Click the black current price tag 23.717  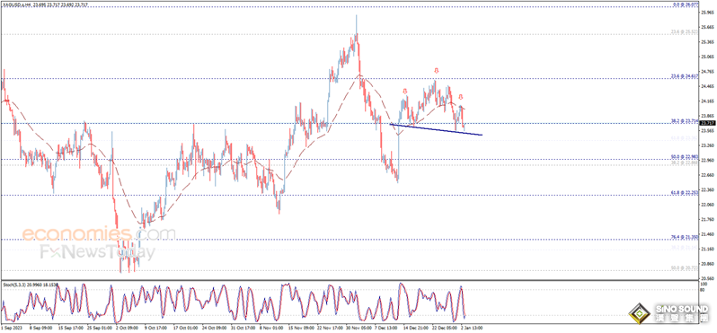(706, 123)
